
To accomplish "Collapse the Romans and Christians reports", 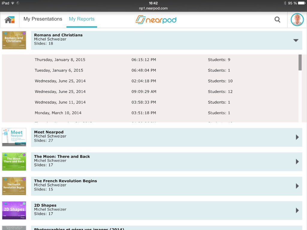I will coord(296,40).
